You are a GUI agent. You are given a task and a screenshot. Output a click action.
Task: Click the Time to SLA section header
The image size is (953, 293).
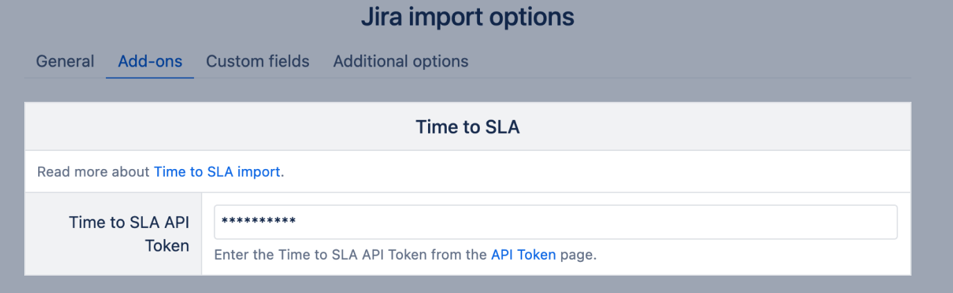pos(467,127)
